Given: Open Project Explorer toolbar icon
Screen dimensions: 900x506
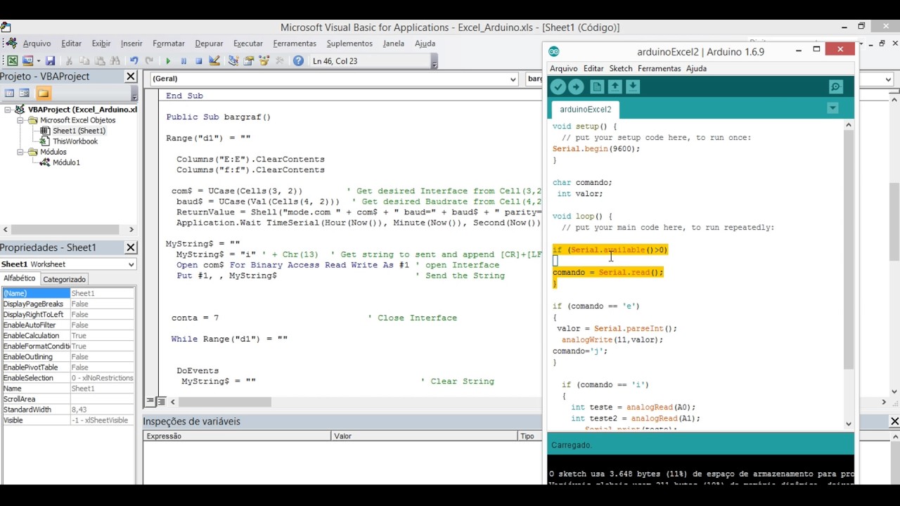Looking at the screenshot, I should (233, 61).
